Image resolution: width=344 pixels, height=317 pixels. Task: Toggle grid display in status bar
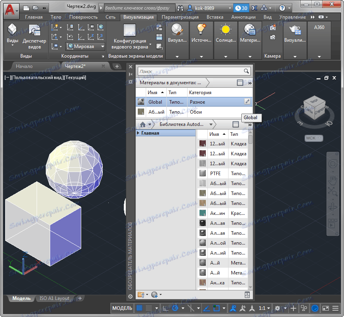click(139, 308)
